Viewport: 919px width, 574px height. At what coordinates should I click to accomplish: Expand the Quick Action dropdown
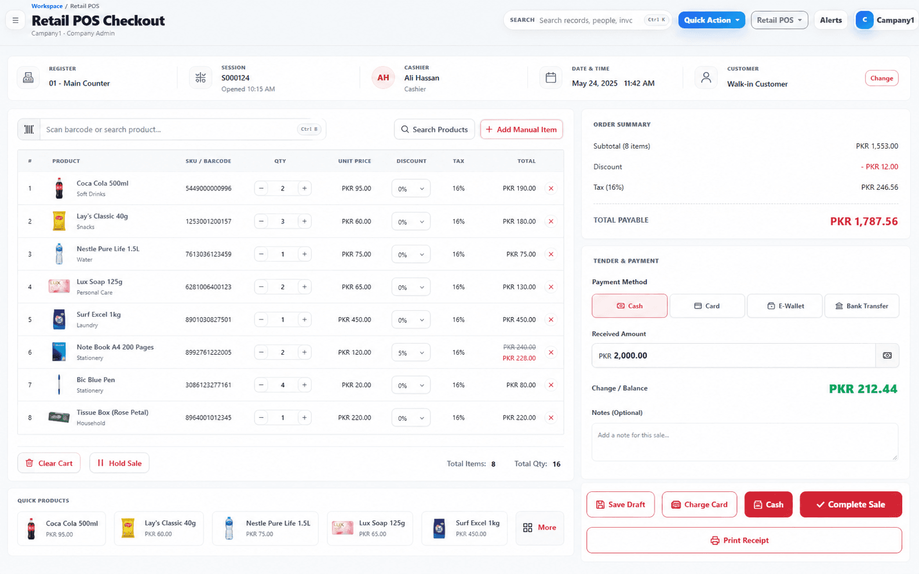pos(712,20)
